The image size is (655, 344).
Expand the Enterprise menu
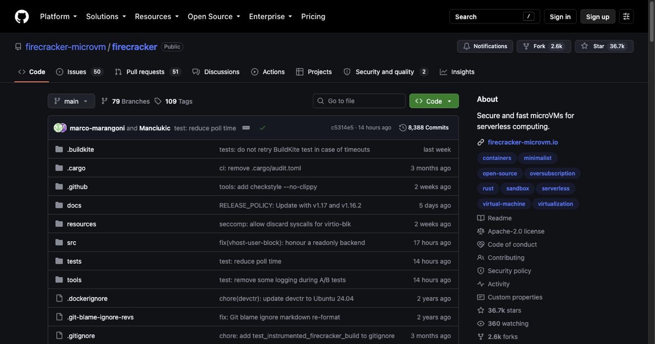coord(271,16)
